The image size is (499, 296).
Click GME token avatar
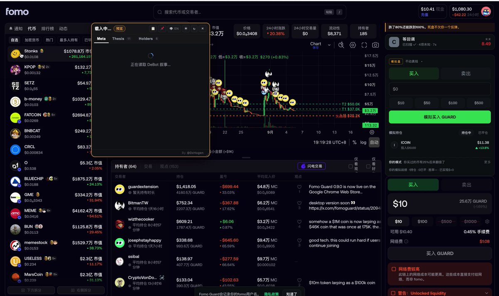pyautogui.click(x=15, y=197)
